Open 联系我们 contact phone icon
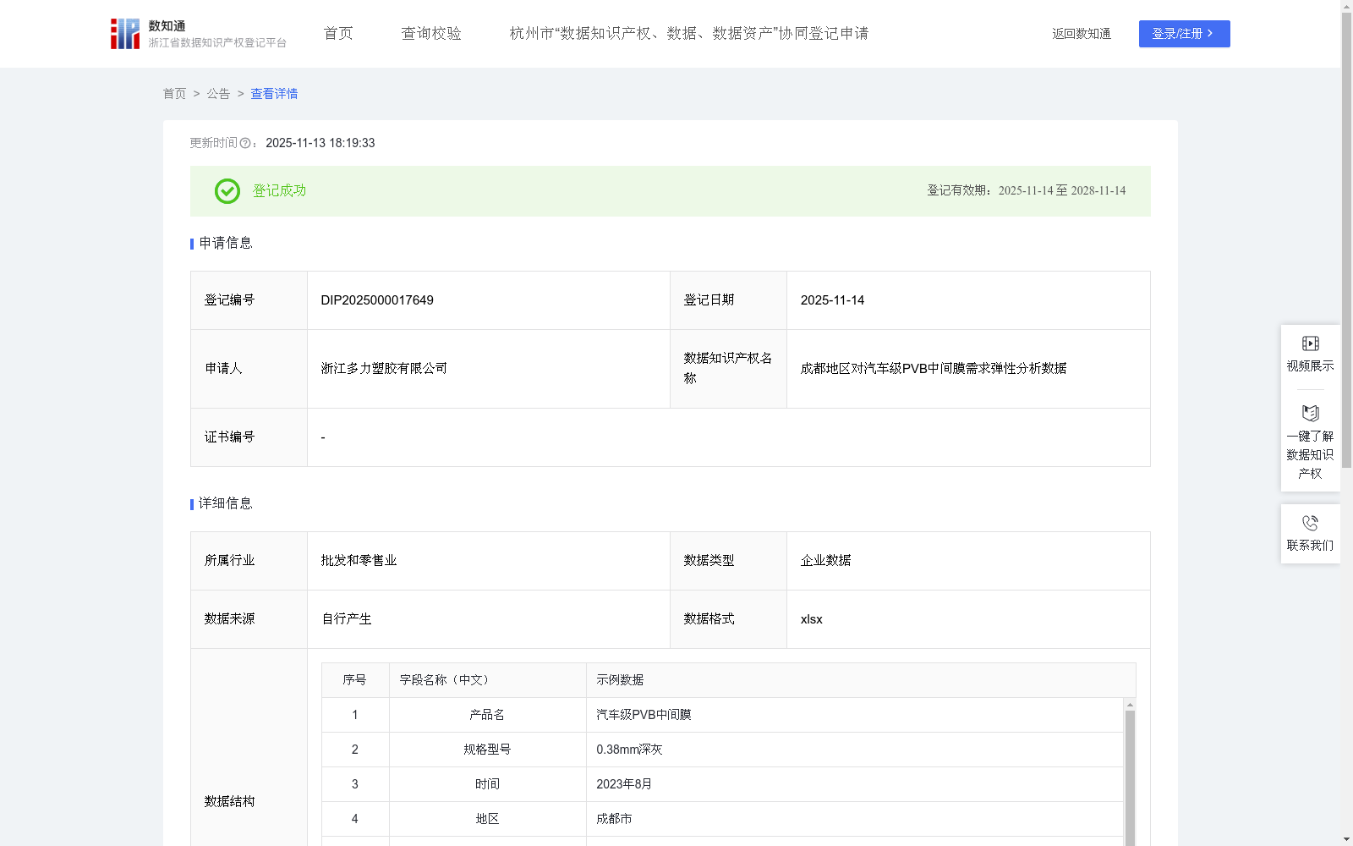Viewport: 1353px width, 846px height. (x=1310, y=525)
